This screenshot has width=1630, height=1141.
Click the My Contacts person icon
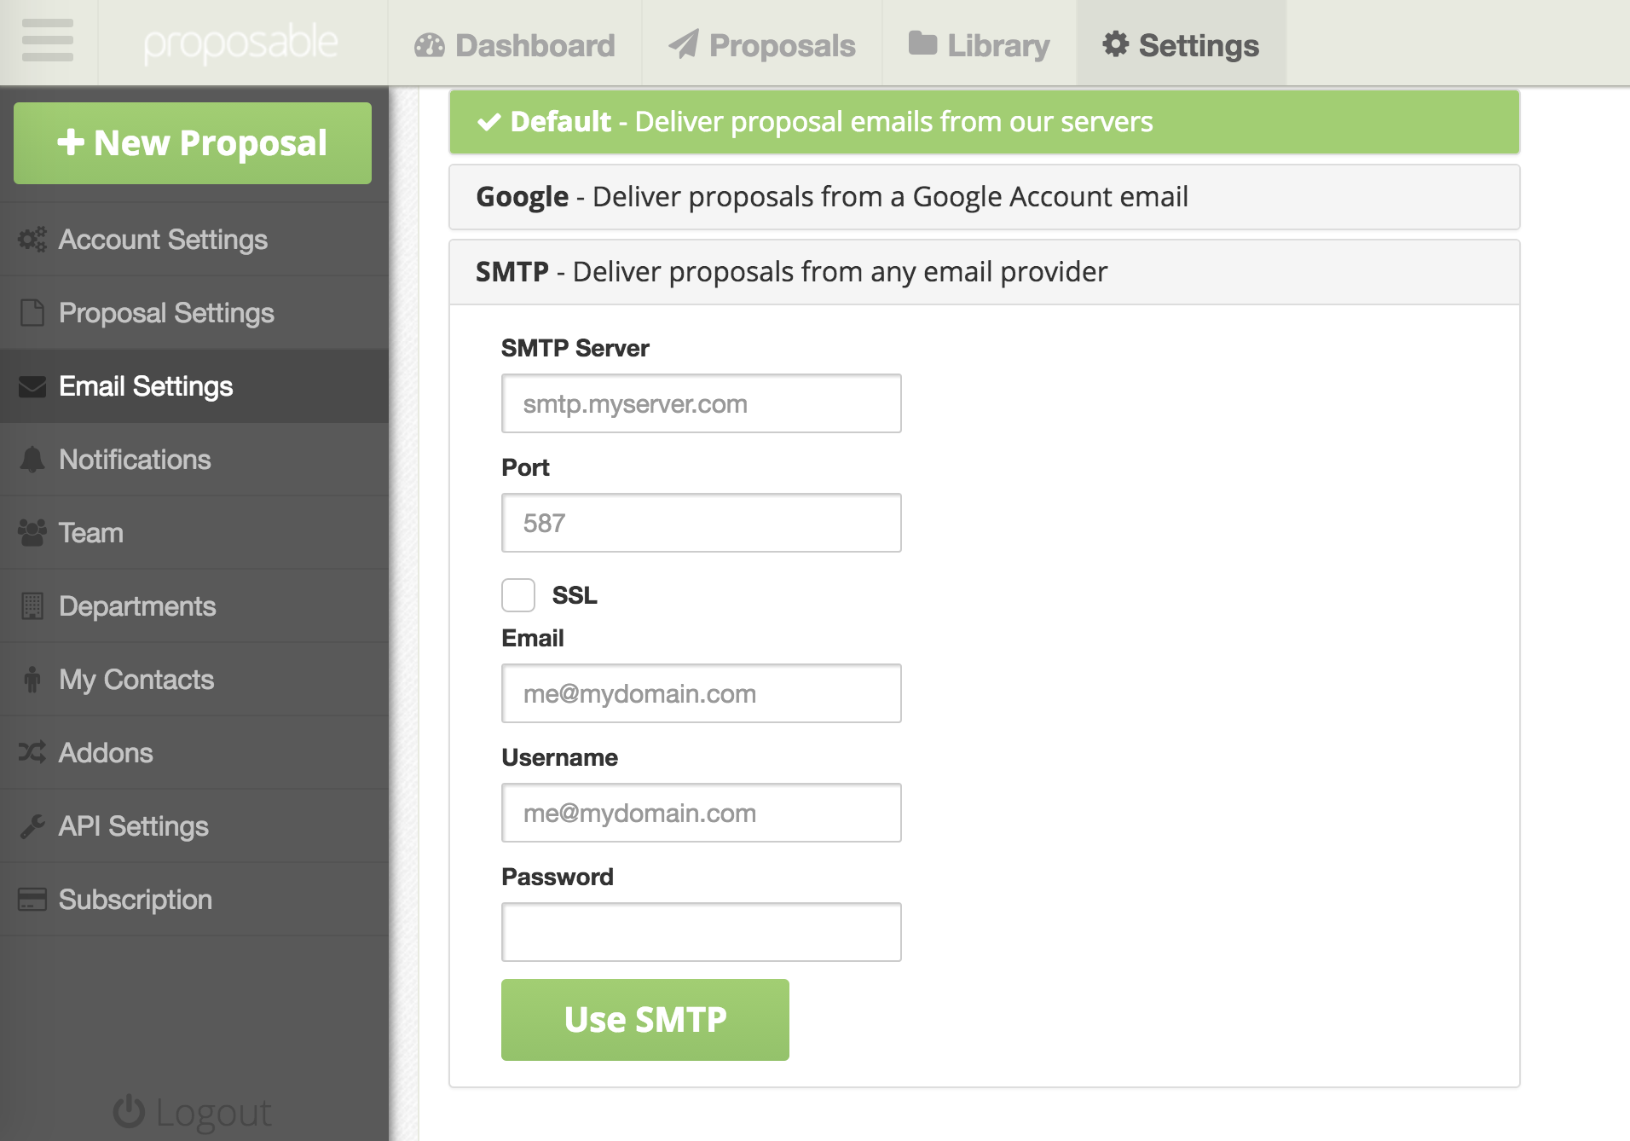point(32,680)
